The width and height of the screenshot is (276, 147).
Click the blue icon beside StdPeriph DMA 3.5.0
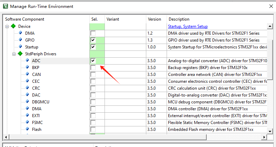point(27,108)
